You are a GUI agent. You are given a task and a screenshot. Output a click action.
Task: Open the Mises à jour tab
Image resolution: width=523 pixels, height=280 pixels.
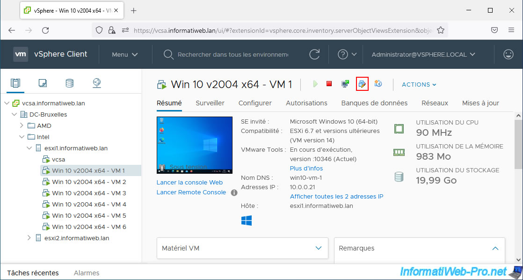pos(480,103)
